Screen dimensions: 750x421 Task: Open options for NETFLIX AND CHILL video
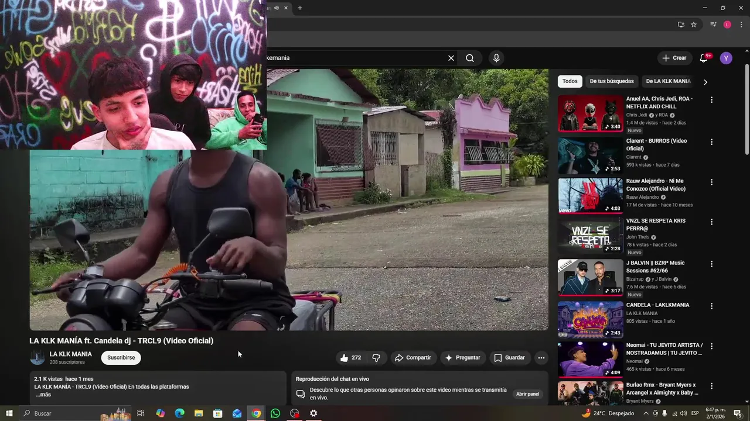(712, 100)
